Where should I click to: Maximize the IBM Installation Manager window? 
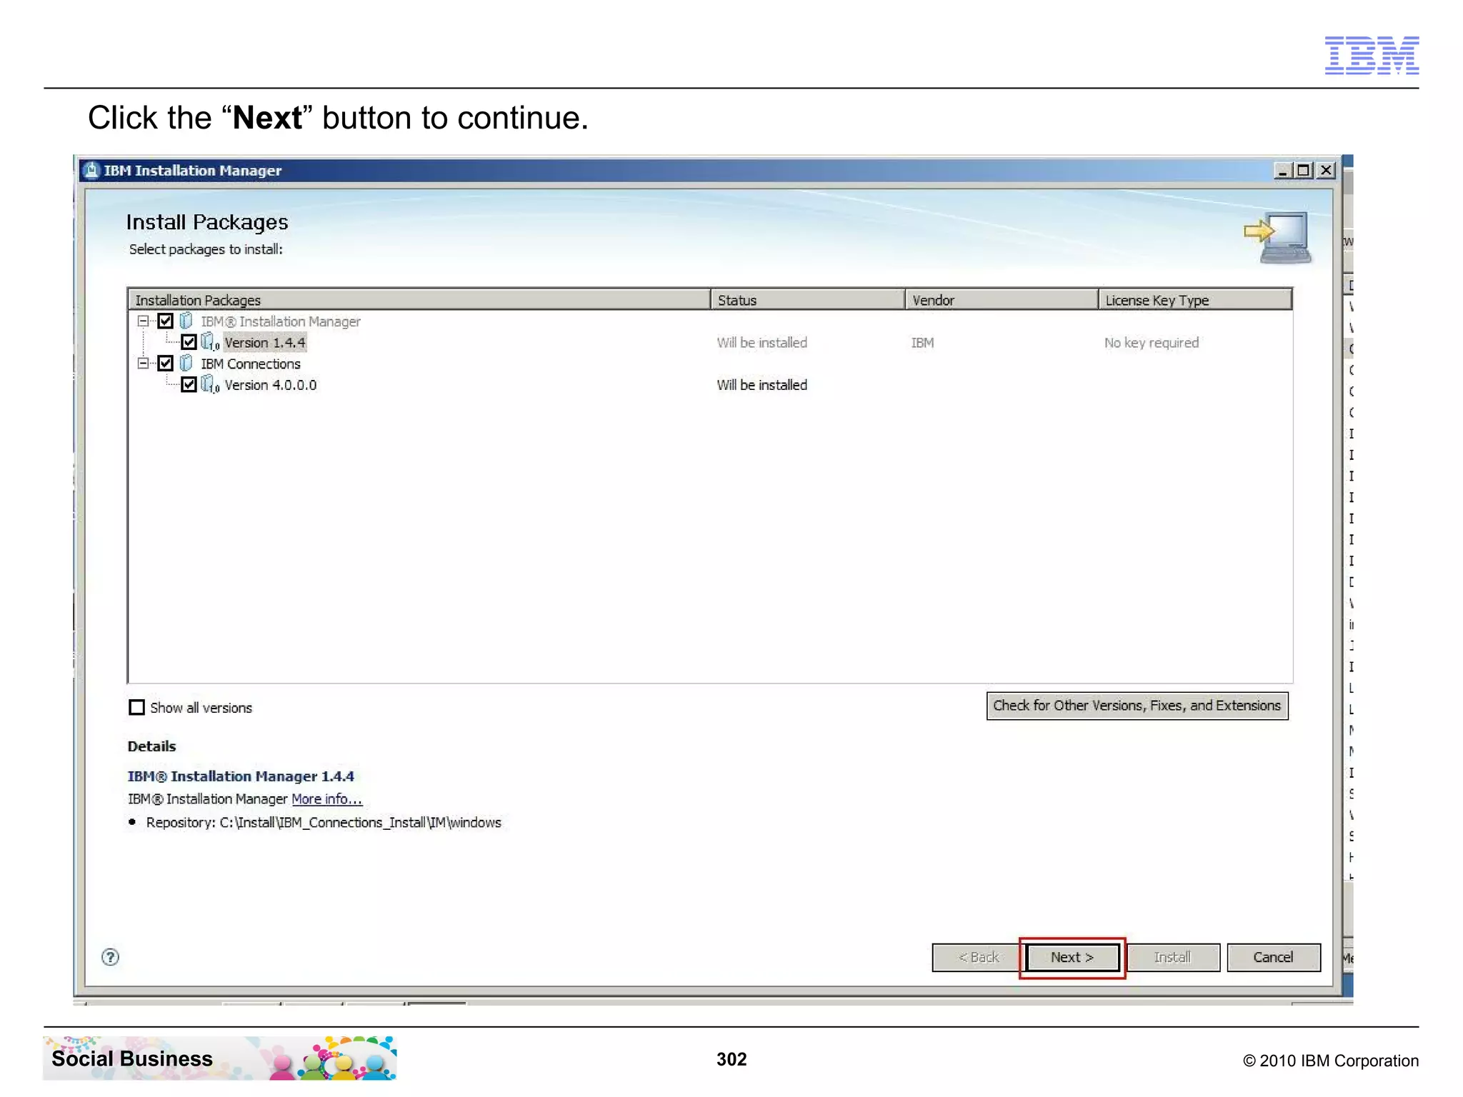click(1304, 171)
